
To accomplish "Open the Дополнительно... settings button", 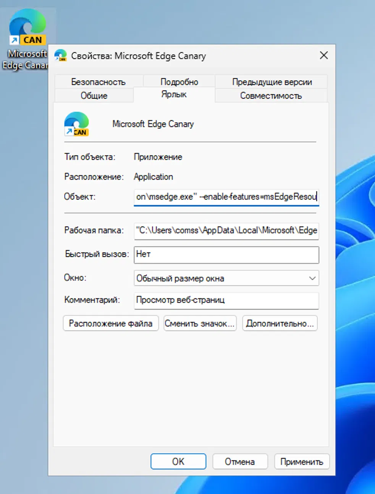I will click(280, 323).
